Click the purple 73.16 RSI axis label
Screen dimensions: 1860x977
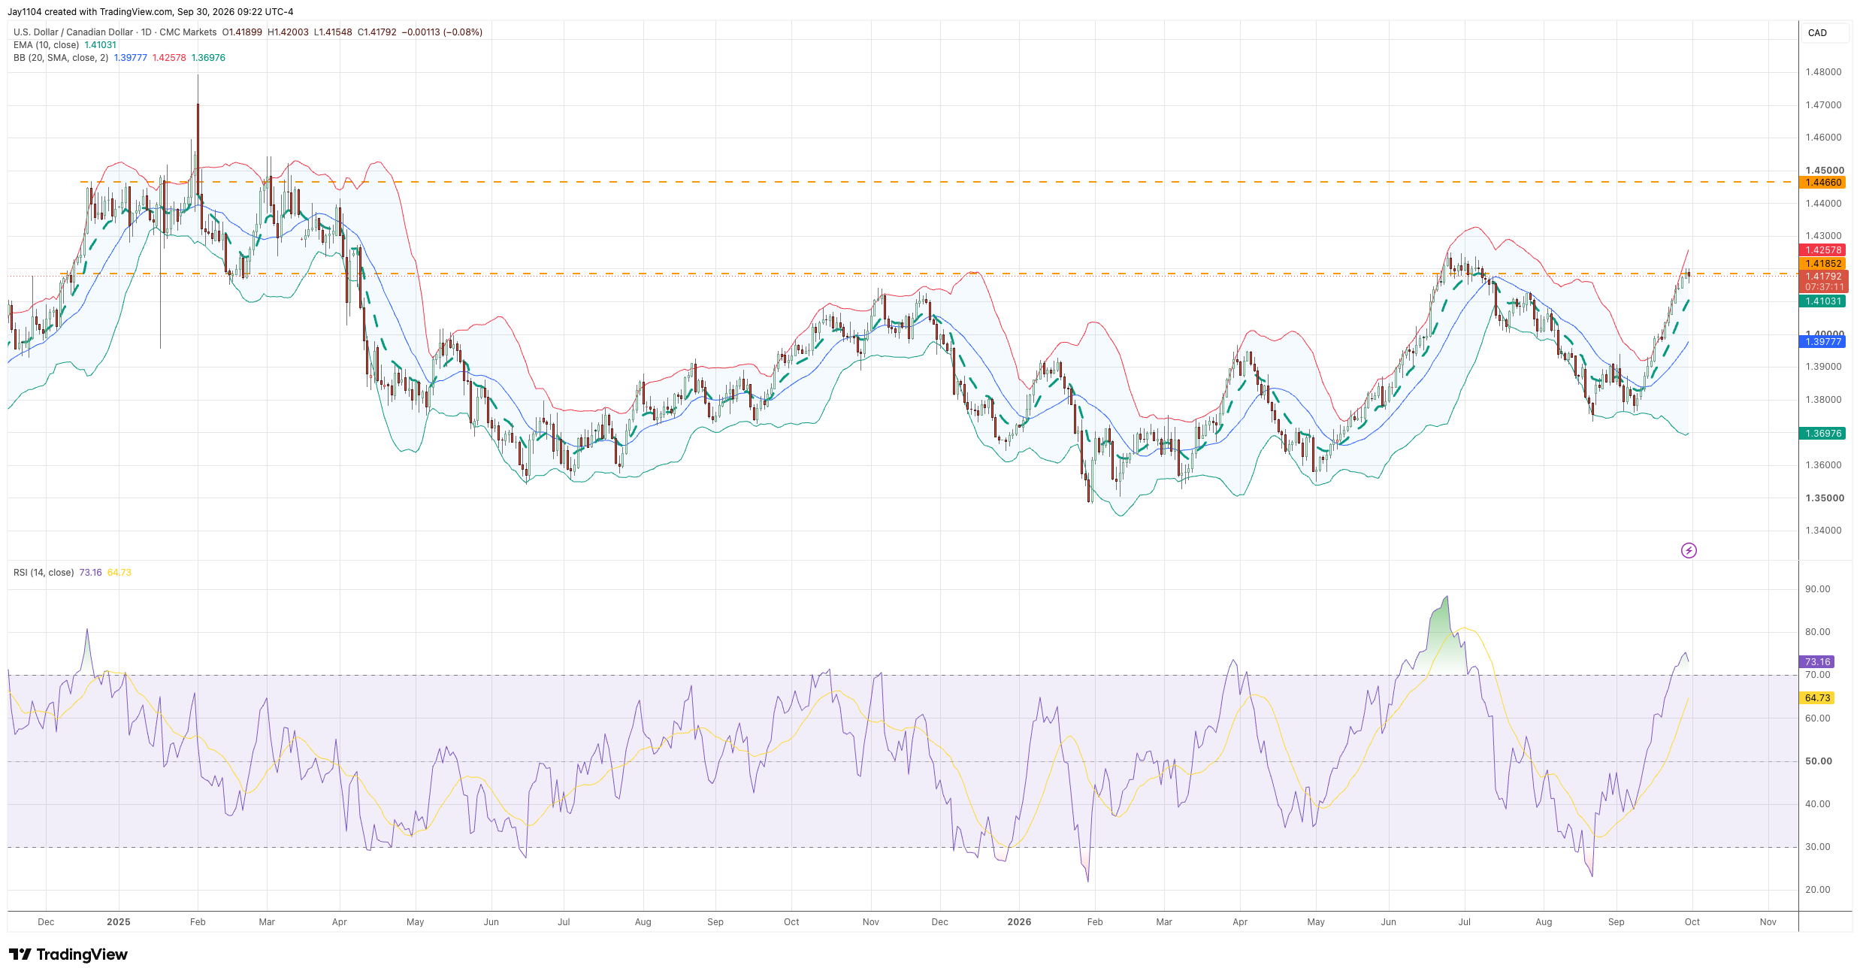(1817, 662)
